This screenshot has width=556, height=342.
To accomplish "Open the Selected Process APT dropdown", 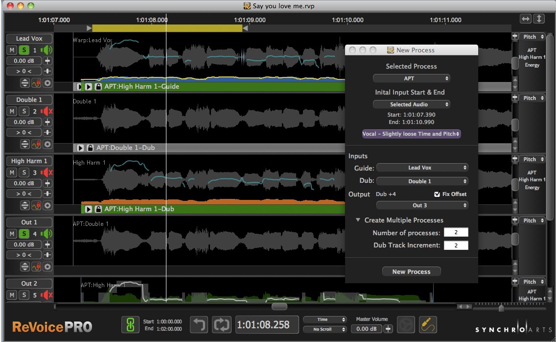I will point(411,78).
